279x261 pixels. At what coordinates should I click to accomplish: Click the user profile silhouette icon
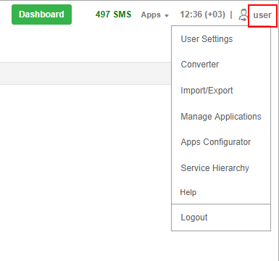pyautogui.click(x=243, y=15)
